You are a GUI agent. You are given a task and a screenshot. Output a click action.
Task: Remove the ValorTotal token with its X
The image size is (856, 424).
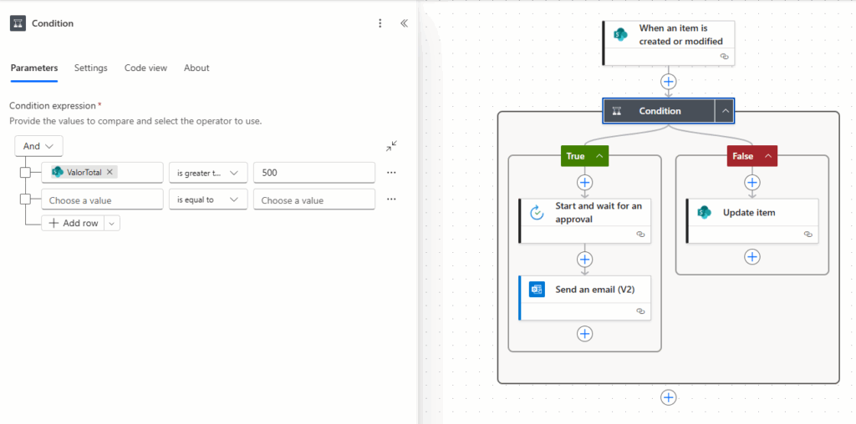tap(110, 172)
